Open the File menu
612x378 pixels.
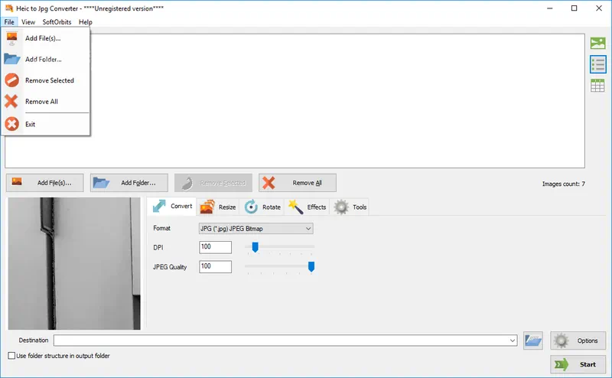pyautogui.click(x=9, y=22)
